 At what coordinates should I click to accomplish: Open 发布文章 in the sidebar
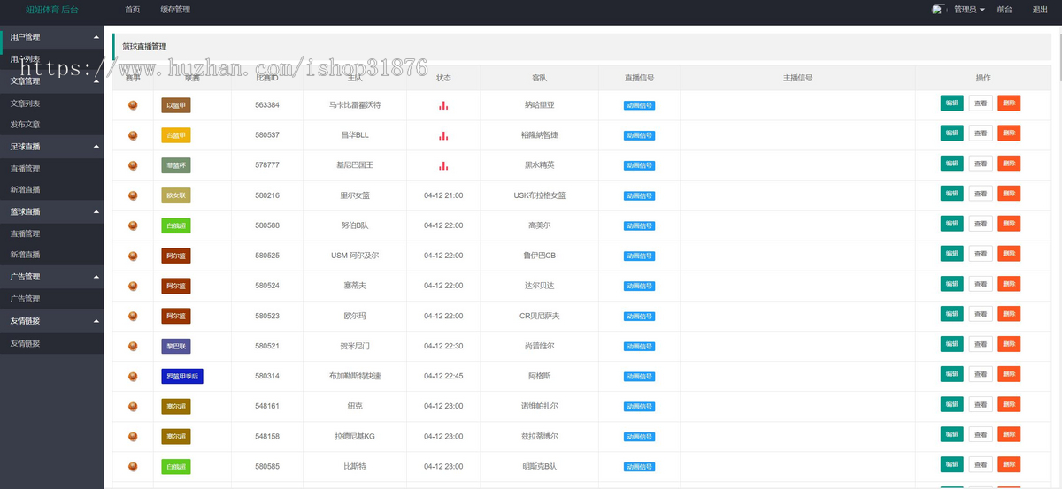coord(52,125)
